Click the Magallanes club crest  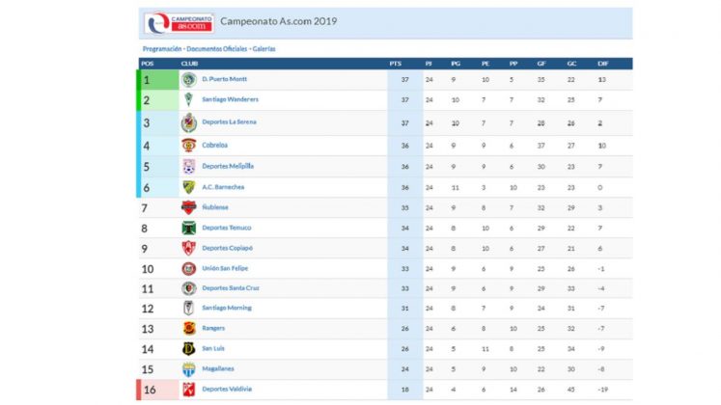(188, 369)
